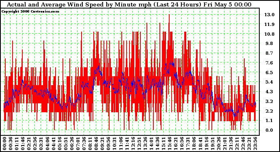The width and height of the screenshot is (280, 152).
Task: Click the 12:16 time label
Action: pos(133,143)
